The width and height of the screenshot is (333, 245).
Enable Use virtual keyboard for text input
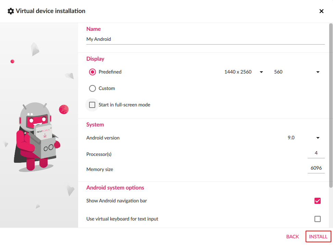click(x=318, y=219)
